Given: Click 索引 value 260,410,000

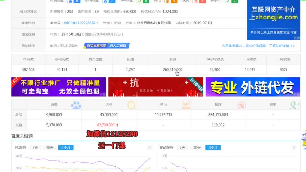Looking at the screenshot, I should (x=172, y=69).
